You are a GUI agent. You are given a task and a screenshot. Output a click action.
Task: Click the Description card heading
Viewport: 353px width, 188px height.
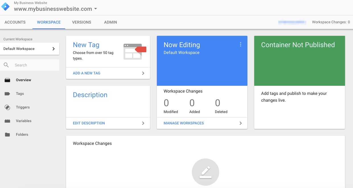pyautogui.click(x=90, y=95)
